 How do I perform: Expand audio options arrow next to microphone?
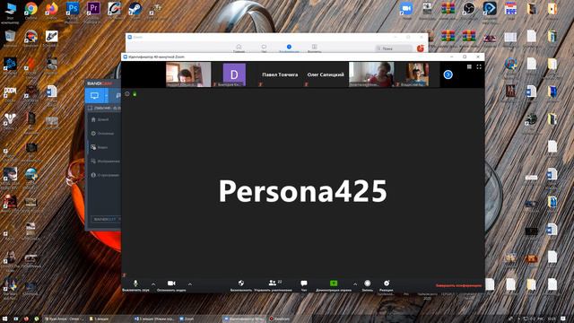point(153,284)
